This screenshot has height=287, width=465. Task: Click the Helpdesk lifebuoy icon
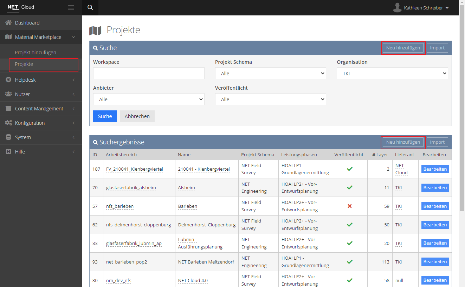8,80
